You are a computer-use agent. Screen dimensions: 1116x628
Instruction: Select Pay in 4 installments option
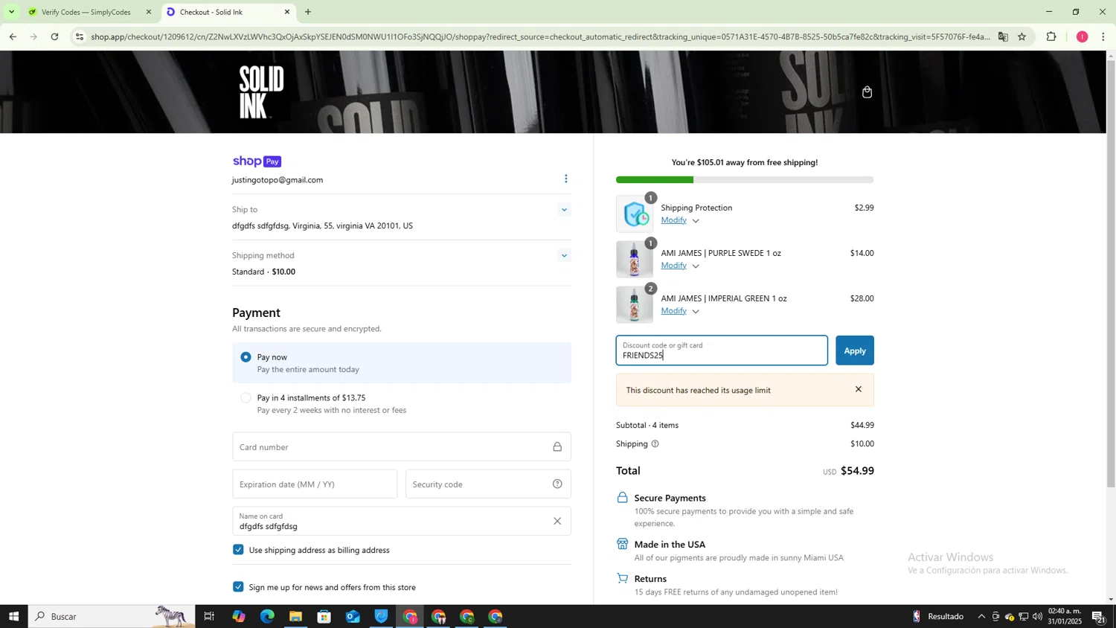click(x=246, y=398)
